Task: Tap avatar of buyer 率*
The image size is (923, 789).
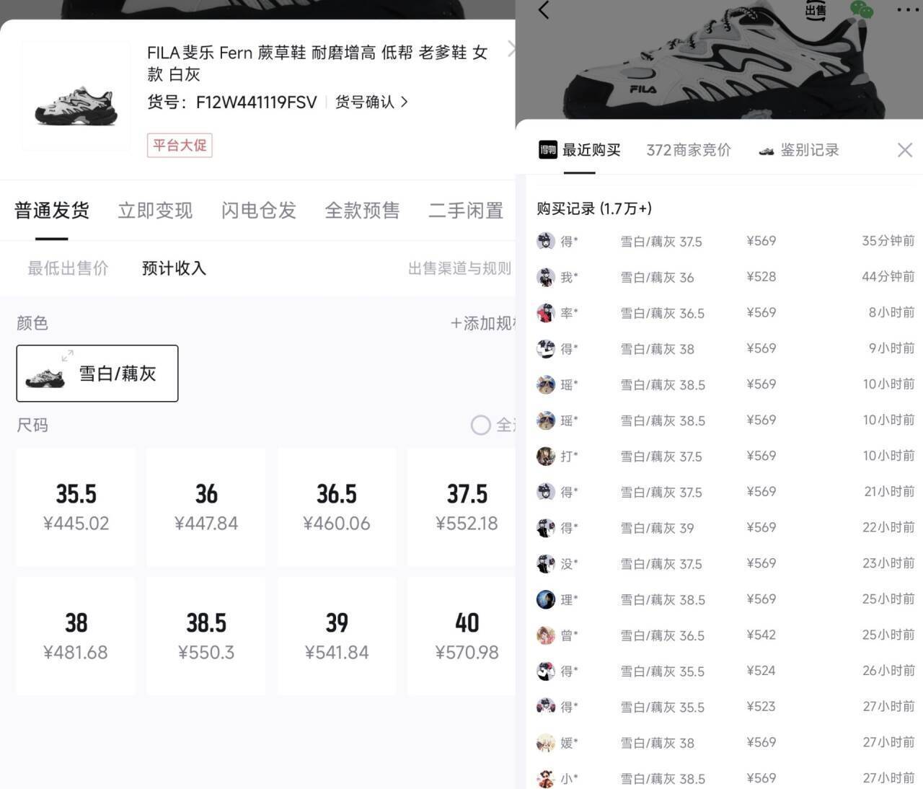Action: (x=546, y=312)
